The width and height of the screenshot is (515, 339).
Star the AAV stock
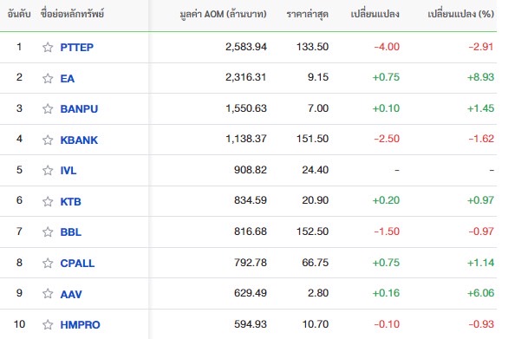[x=48, y=294]
